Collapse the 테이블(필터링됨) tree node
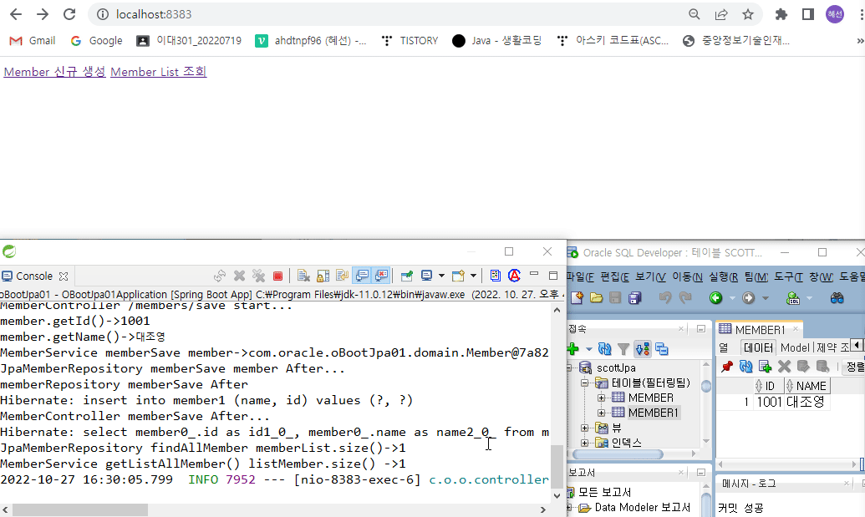 585,383
